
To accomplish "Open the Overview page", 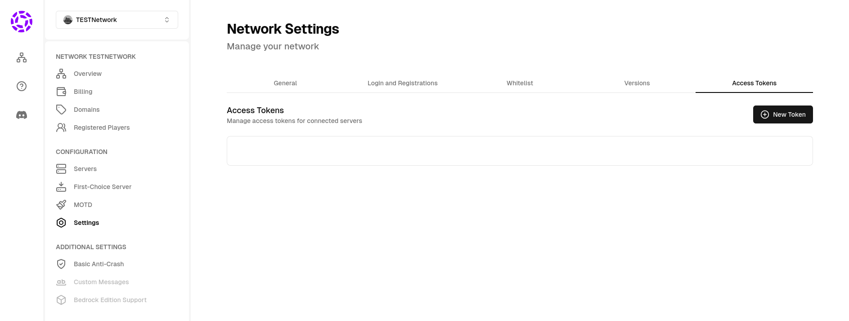I will pyautogui.click(x=87, y=74).
